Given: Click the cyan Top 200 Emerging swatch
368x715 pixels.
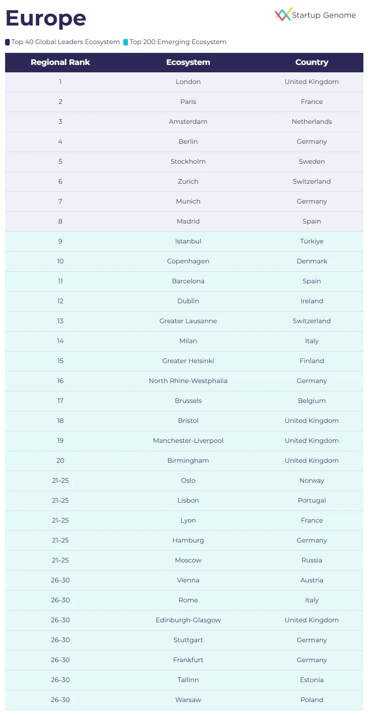Looking at the screenshot, I should 126,42.
